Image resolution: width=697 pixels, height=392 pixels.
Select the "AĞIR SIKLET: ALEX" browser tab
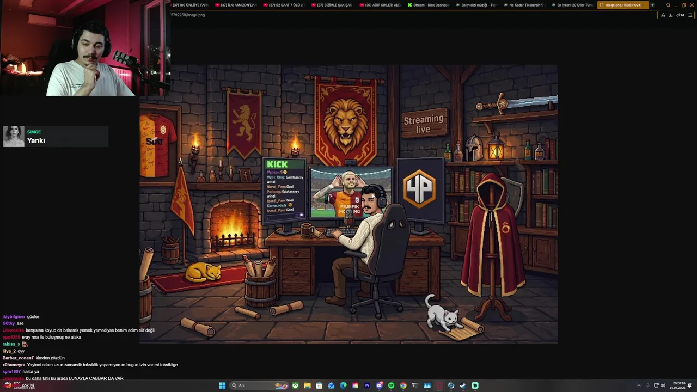coord(380,5)
